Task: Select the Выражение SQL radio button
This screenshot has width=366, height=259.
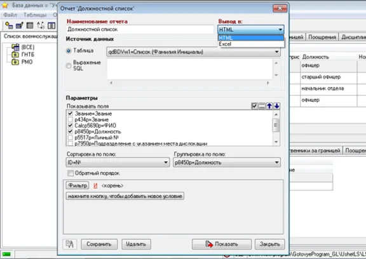Action: click(69, 66)
